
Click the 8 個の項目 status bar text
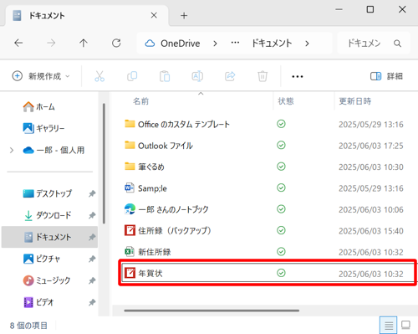coord(28,326)
